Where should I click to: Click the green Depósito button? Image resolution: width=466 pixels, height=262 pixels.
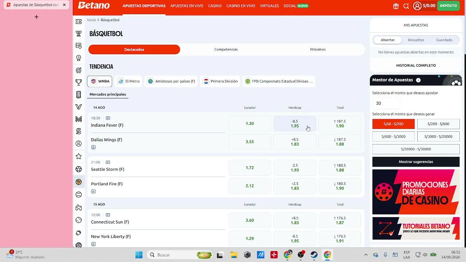tap(448, 6)
